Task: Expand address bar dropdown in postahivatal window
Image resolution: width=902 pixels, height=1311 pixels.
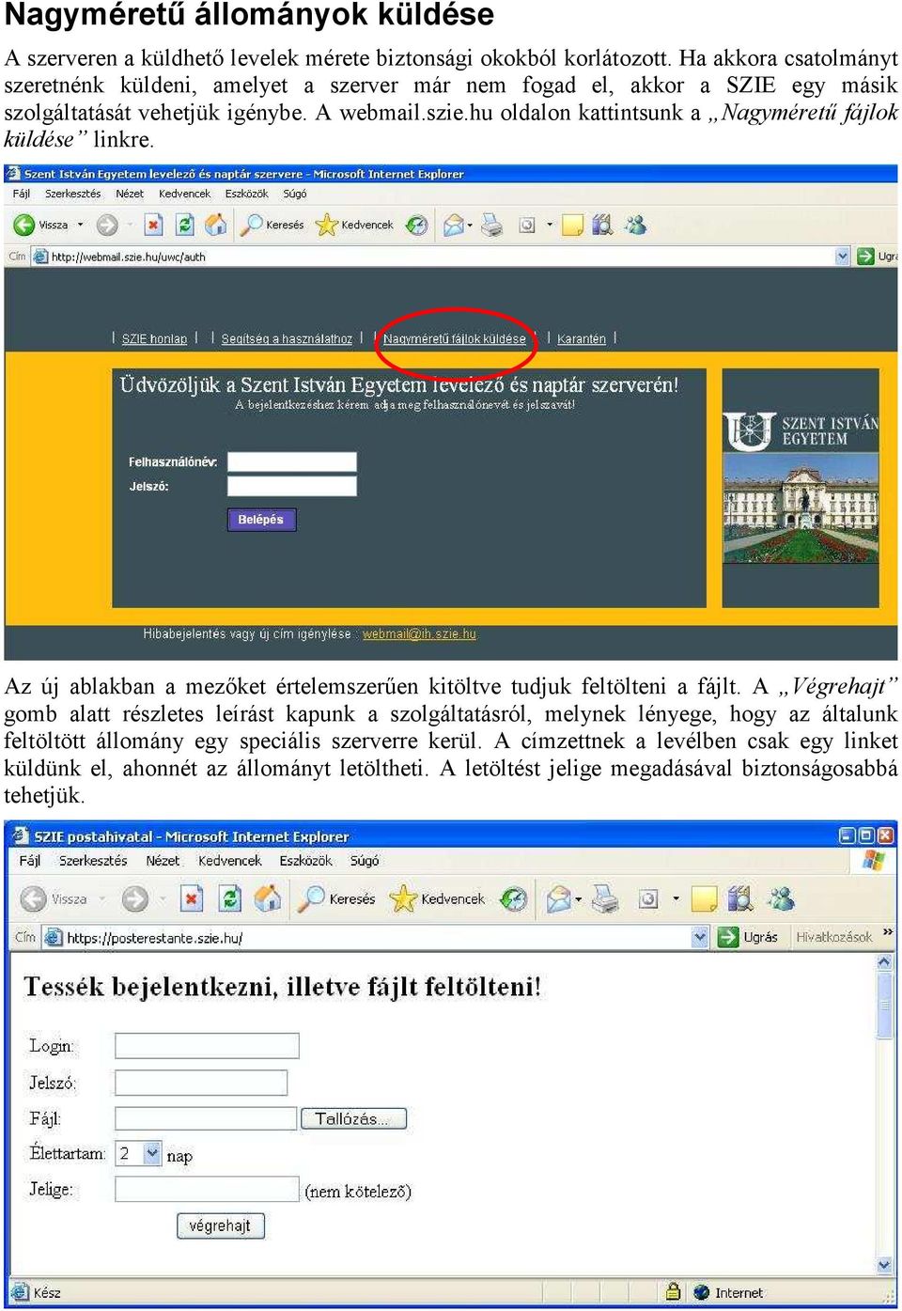Action: click(x=700, y=937)
